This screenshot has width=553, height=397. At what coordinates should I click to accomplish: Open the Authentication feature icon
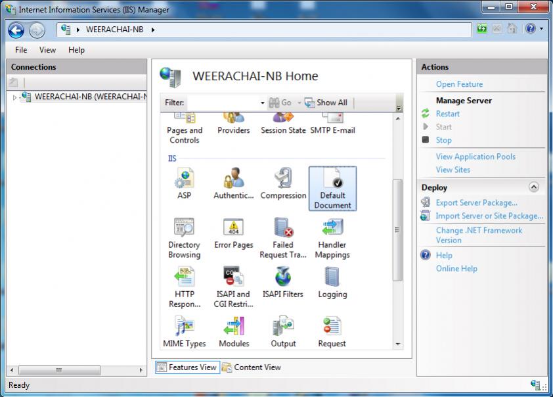tap(233, 184)
